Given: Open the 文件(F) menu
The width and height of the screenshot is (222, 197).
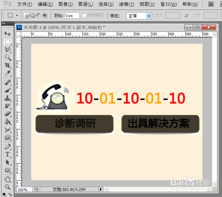Looking at the screenshot, I should click(x=24, y=4).
